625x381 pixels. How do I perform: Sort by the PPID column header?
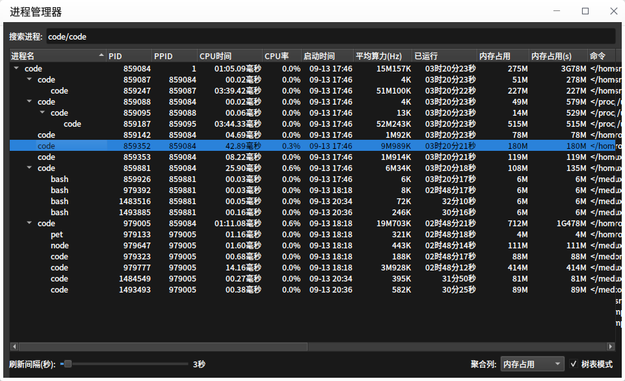[x=174, y=56]
